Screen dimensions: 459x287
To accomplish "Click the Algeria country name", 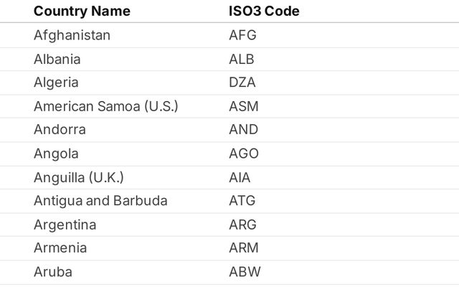I will click(56, 83).
